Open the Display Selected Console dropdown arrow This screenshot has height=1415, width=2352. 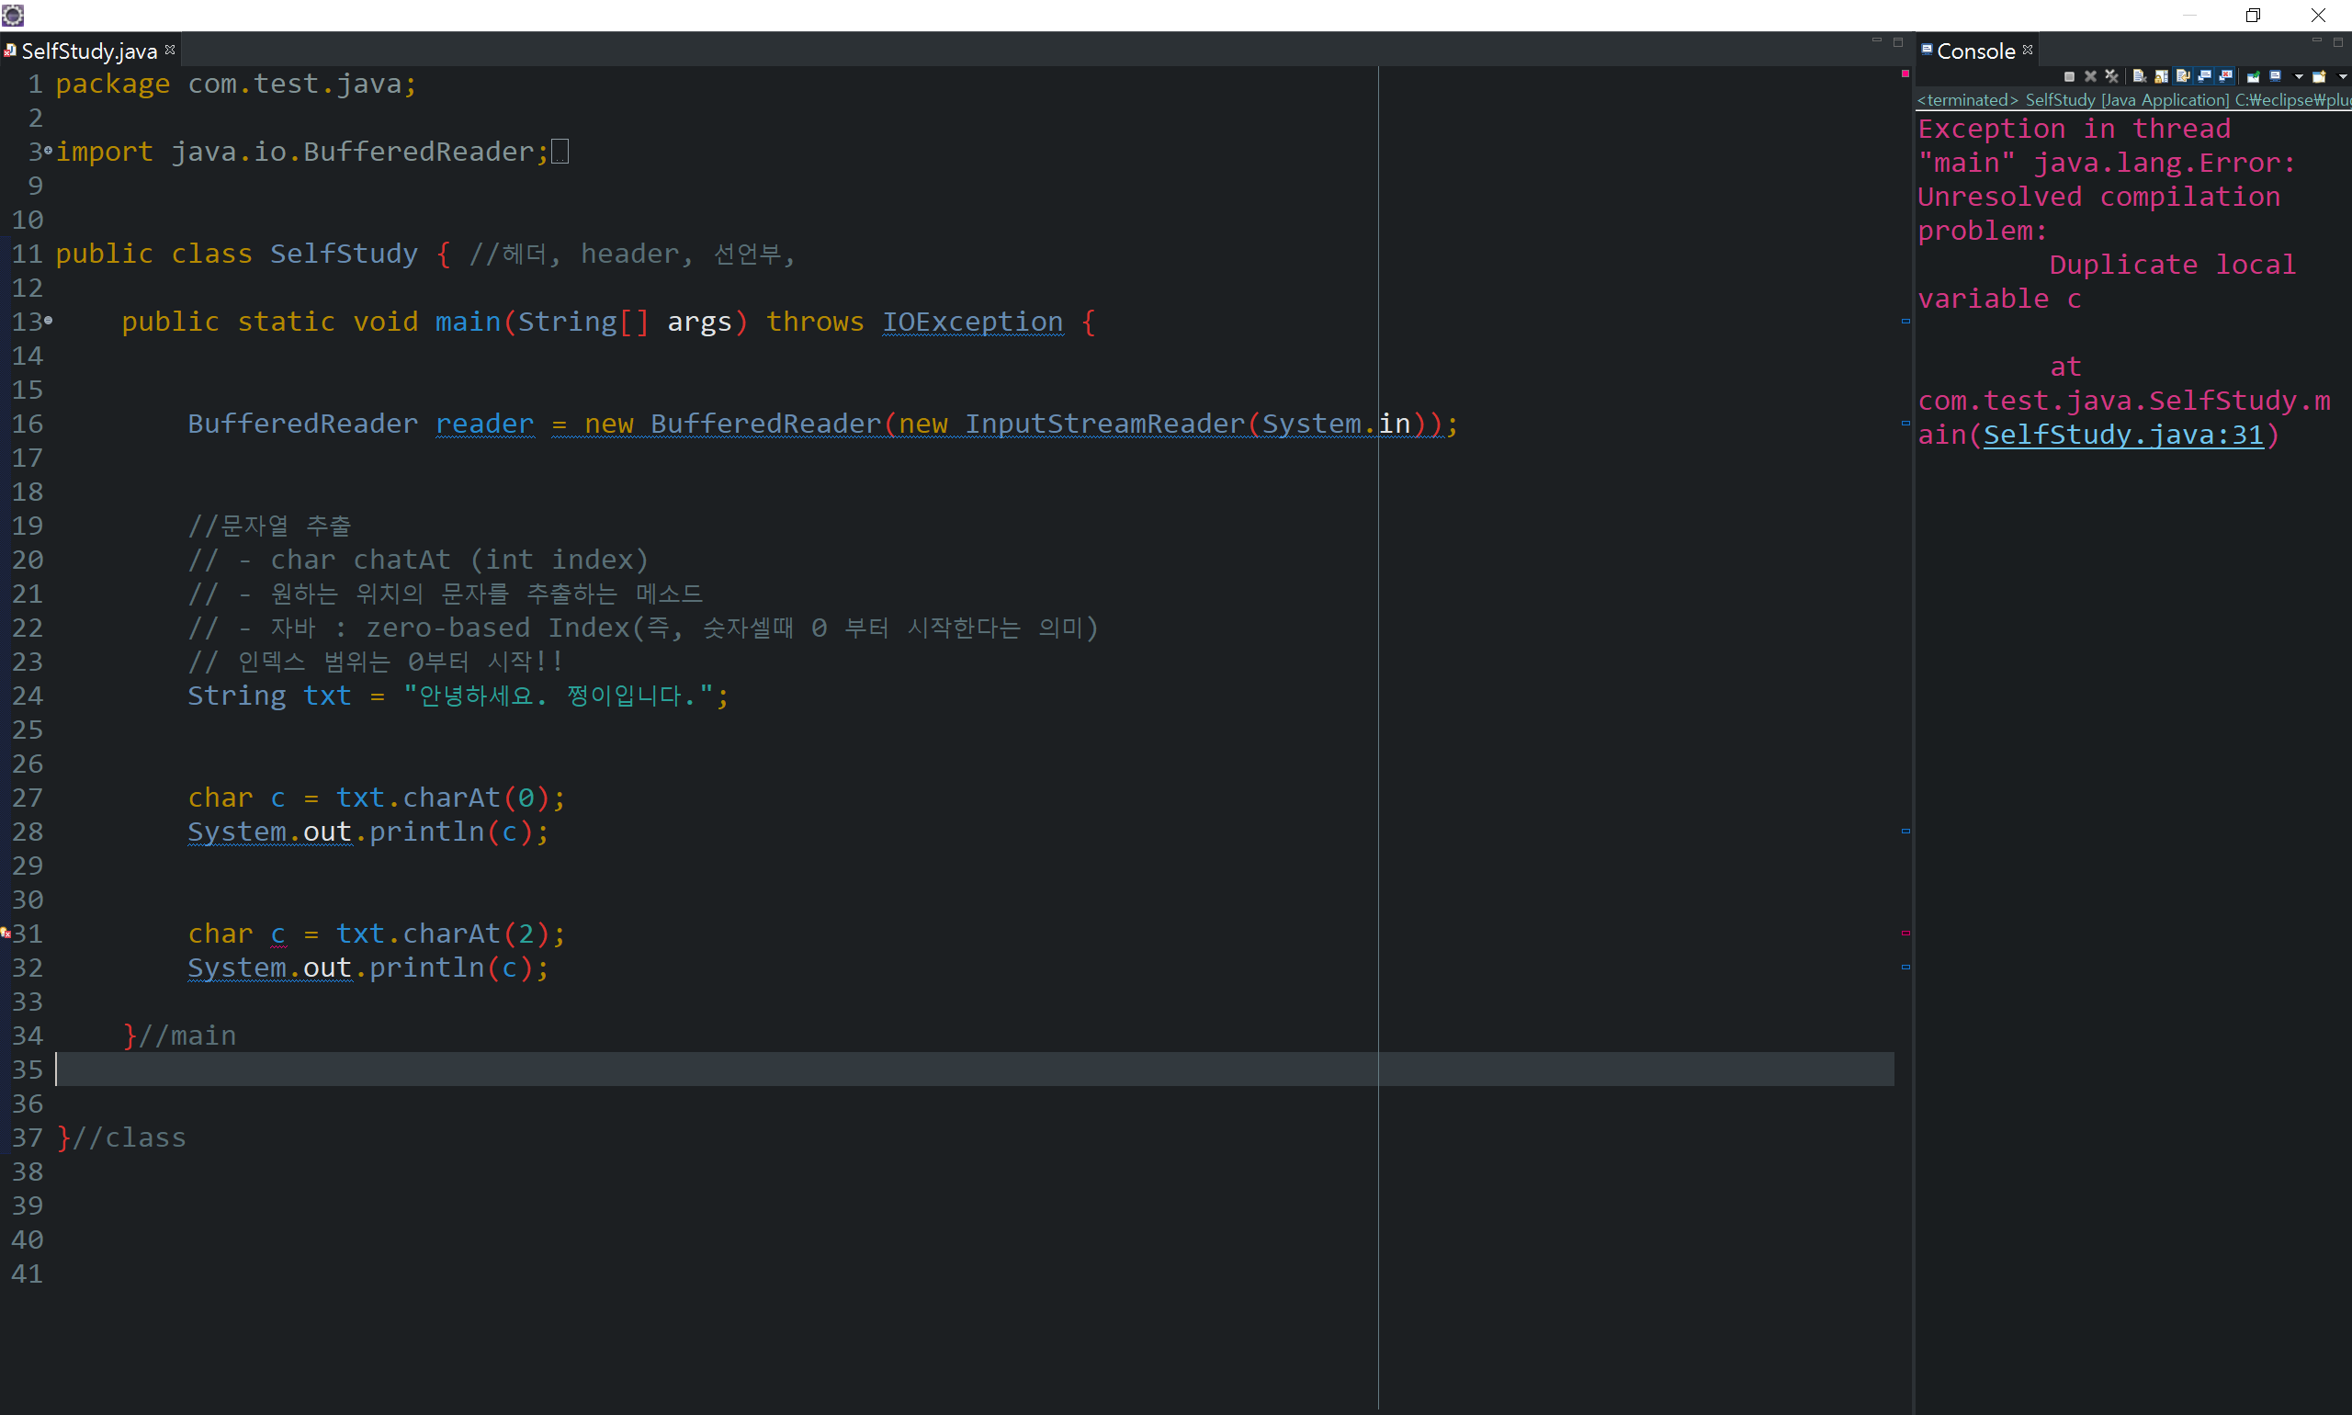[2299, 77]
